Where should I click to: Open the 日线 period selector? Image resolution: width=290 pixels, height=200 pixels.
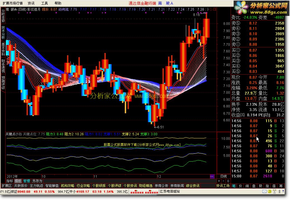[x=224, y=176]
